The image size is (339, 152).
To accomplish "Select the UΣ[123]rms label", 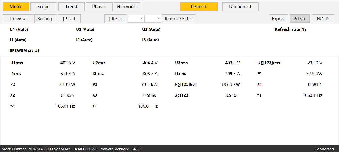I will click(x=269, y=63).
